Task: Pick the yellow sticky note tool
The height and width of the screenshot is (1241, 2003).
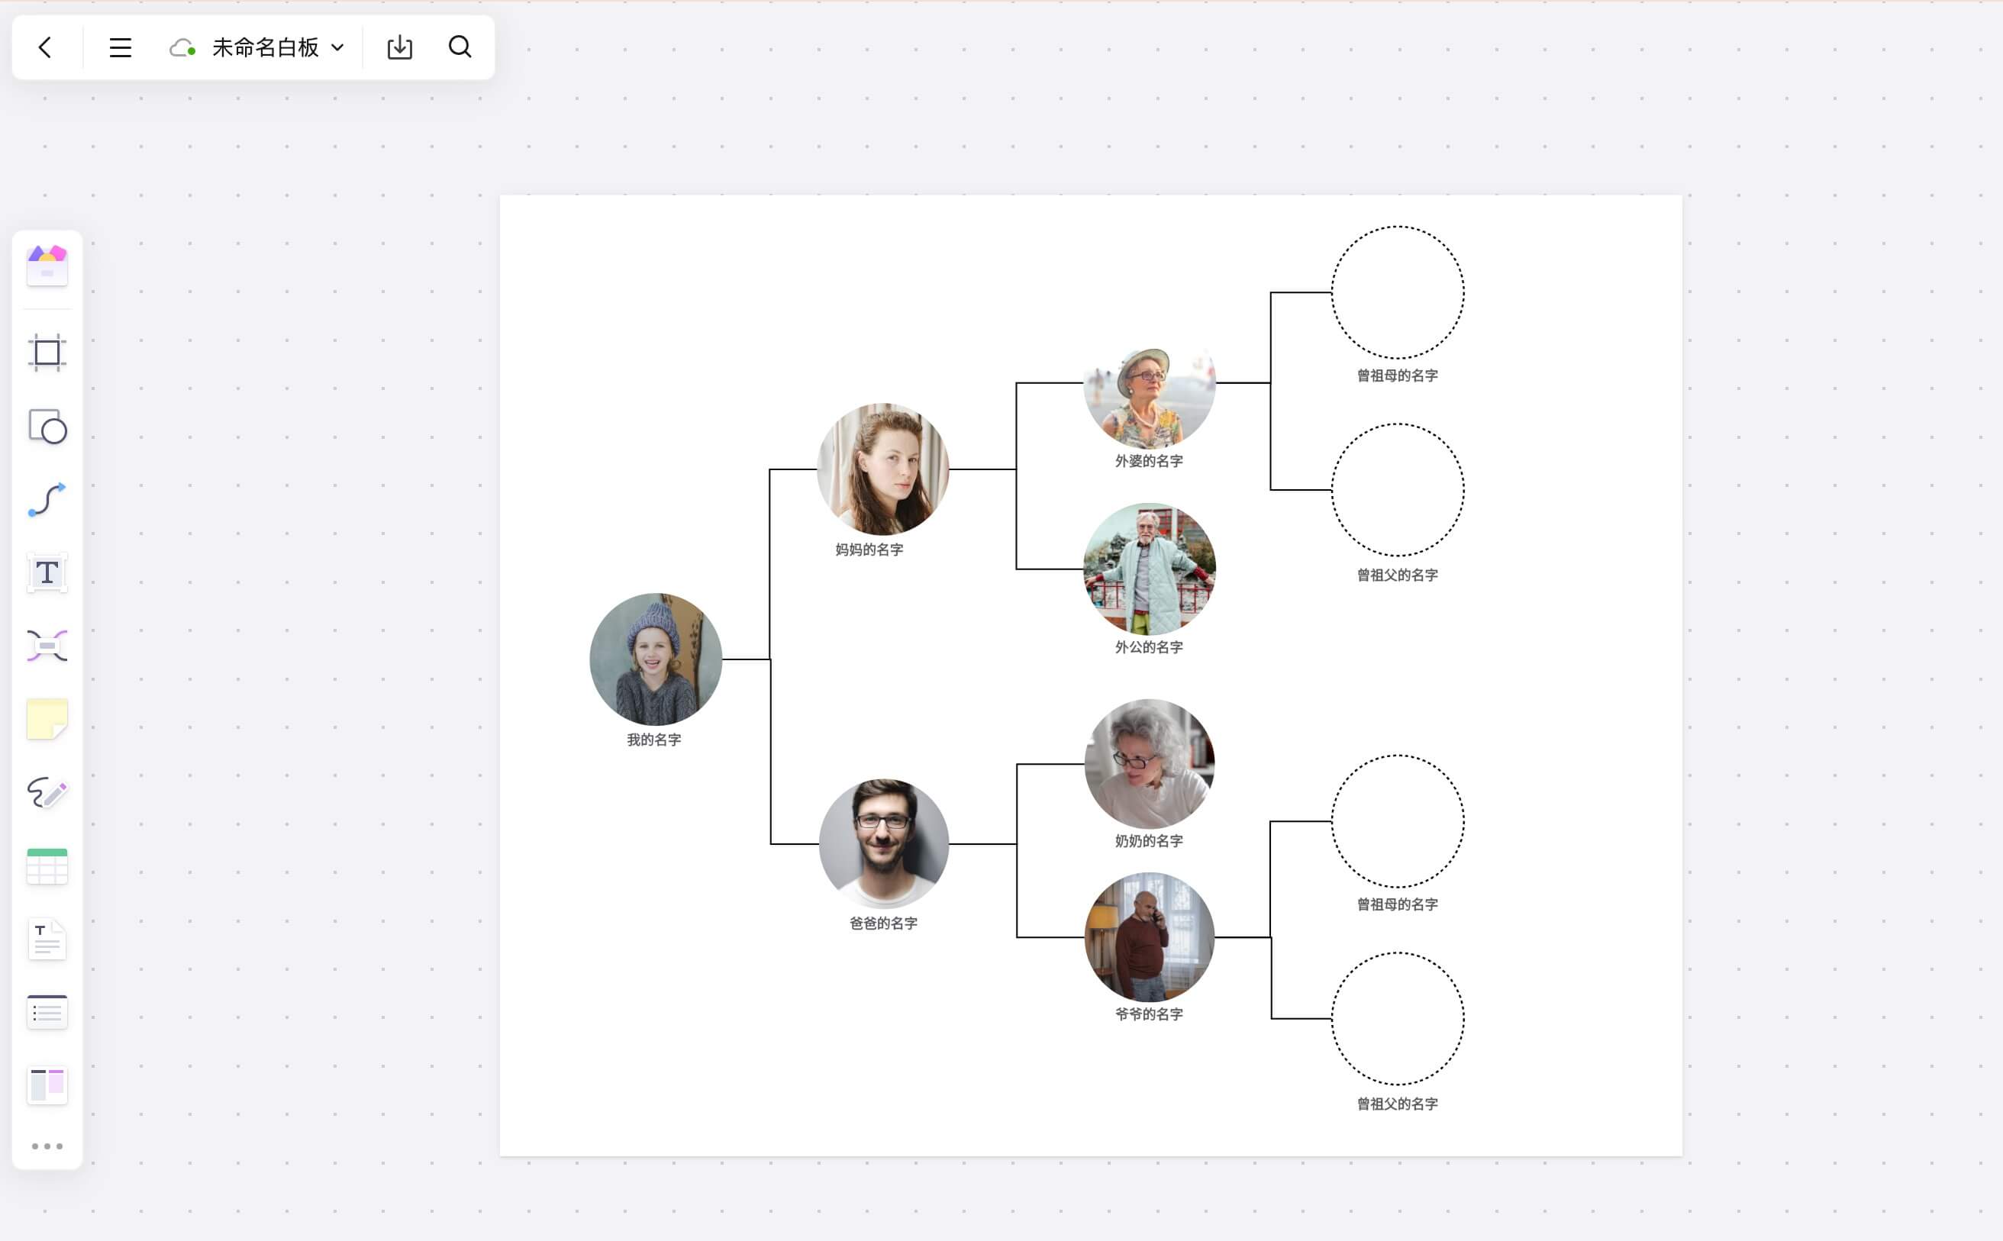Action: pyautogui.click(x=47, y=719)
